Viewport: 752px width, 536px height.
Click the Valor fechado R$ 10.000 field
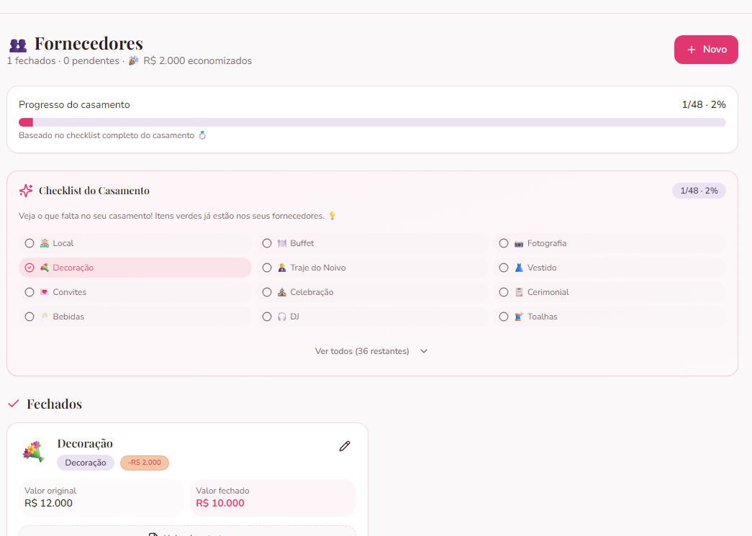(x=273, y=497)
